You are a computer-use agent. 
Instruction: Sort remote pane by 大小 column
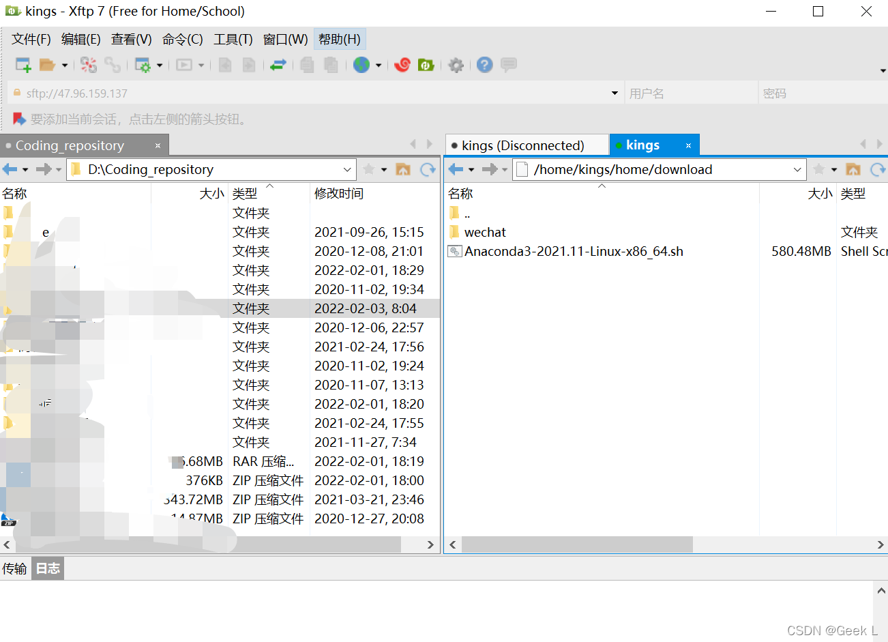798,194
